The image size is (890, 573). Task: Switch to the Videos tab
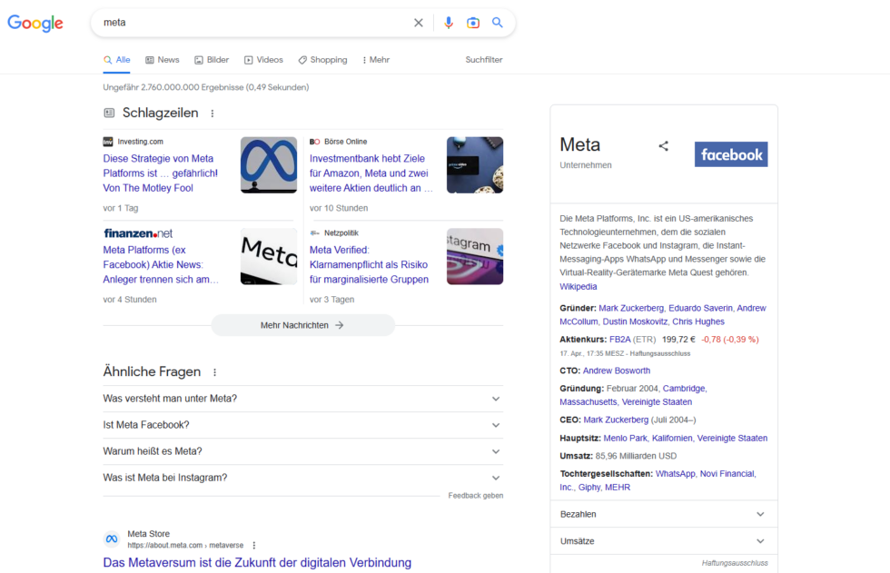coord(263,60)
